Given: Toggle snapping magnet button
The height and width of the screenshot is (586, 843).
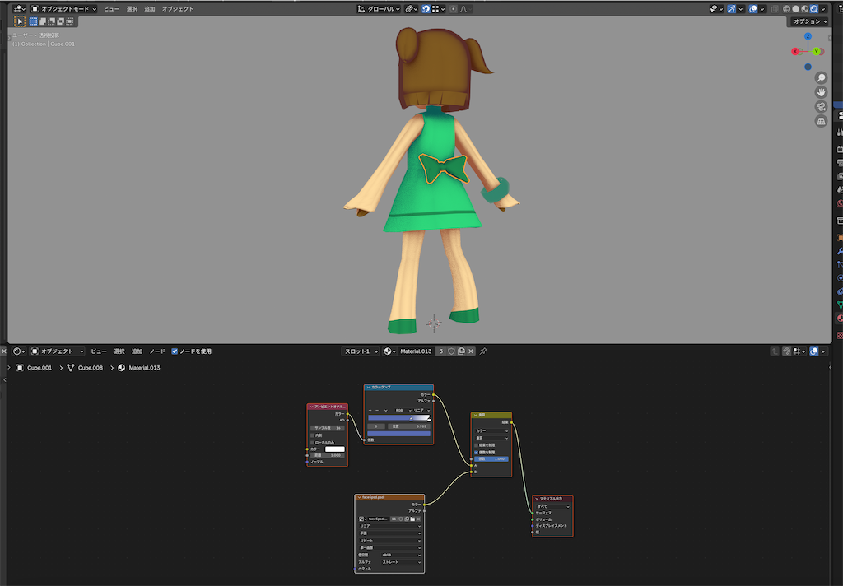Looking at the screenshot, I should pyautogui.click(x=426, y=8).
